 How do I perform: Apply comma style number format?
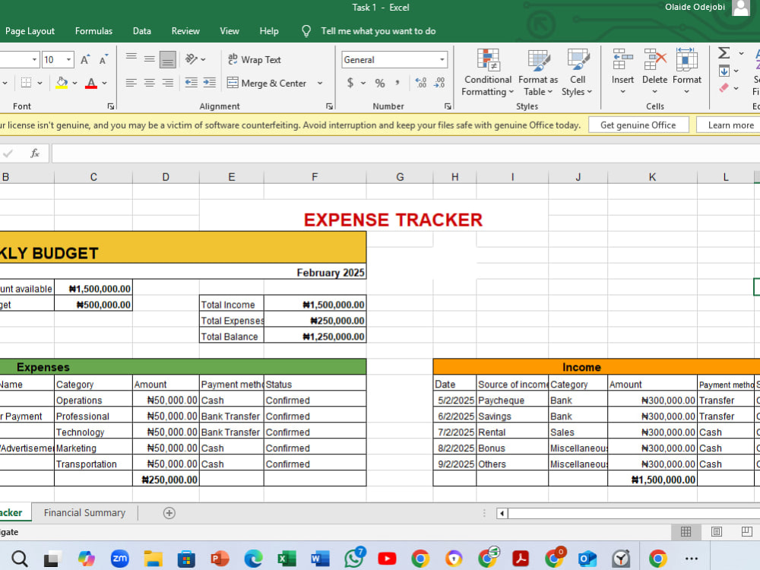(x=397, y=83)
